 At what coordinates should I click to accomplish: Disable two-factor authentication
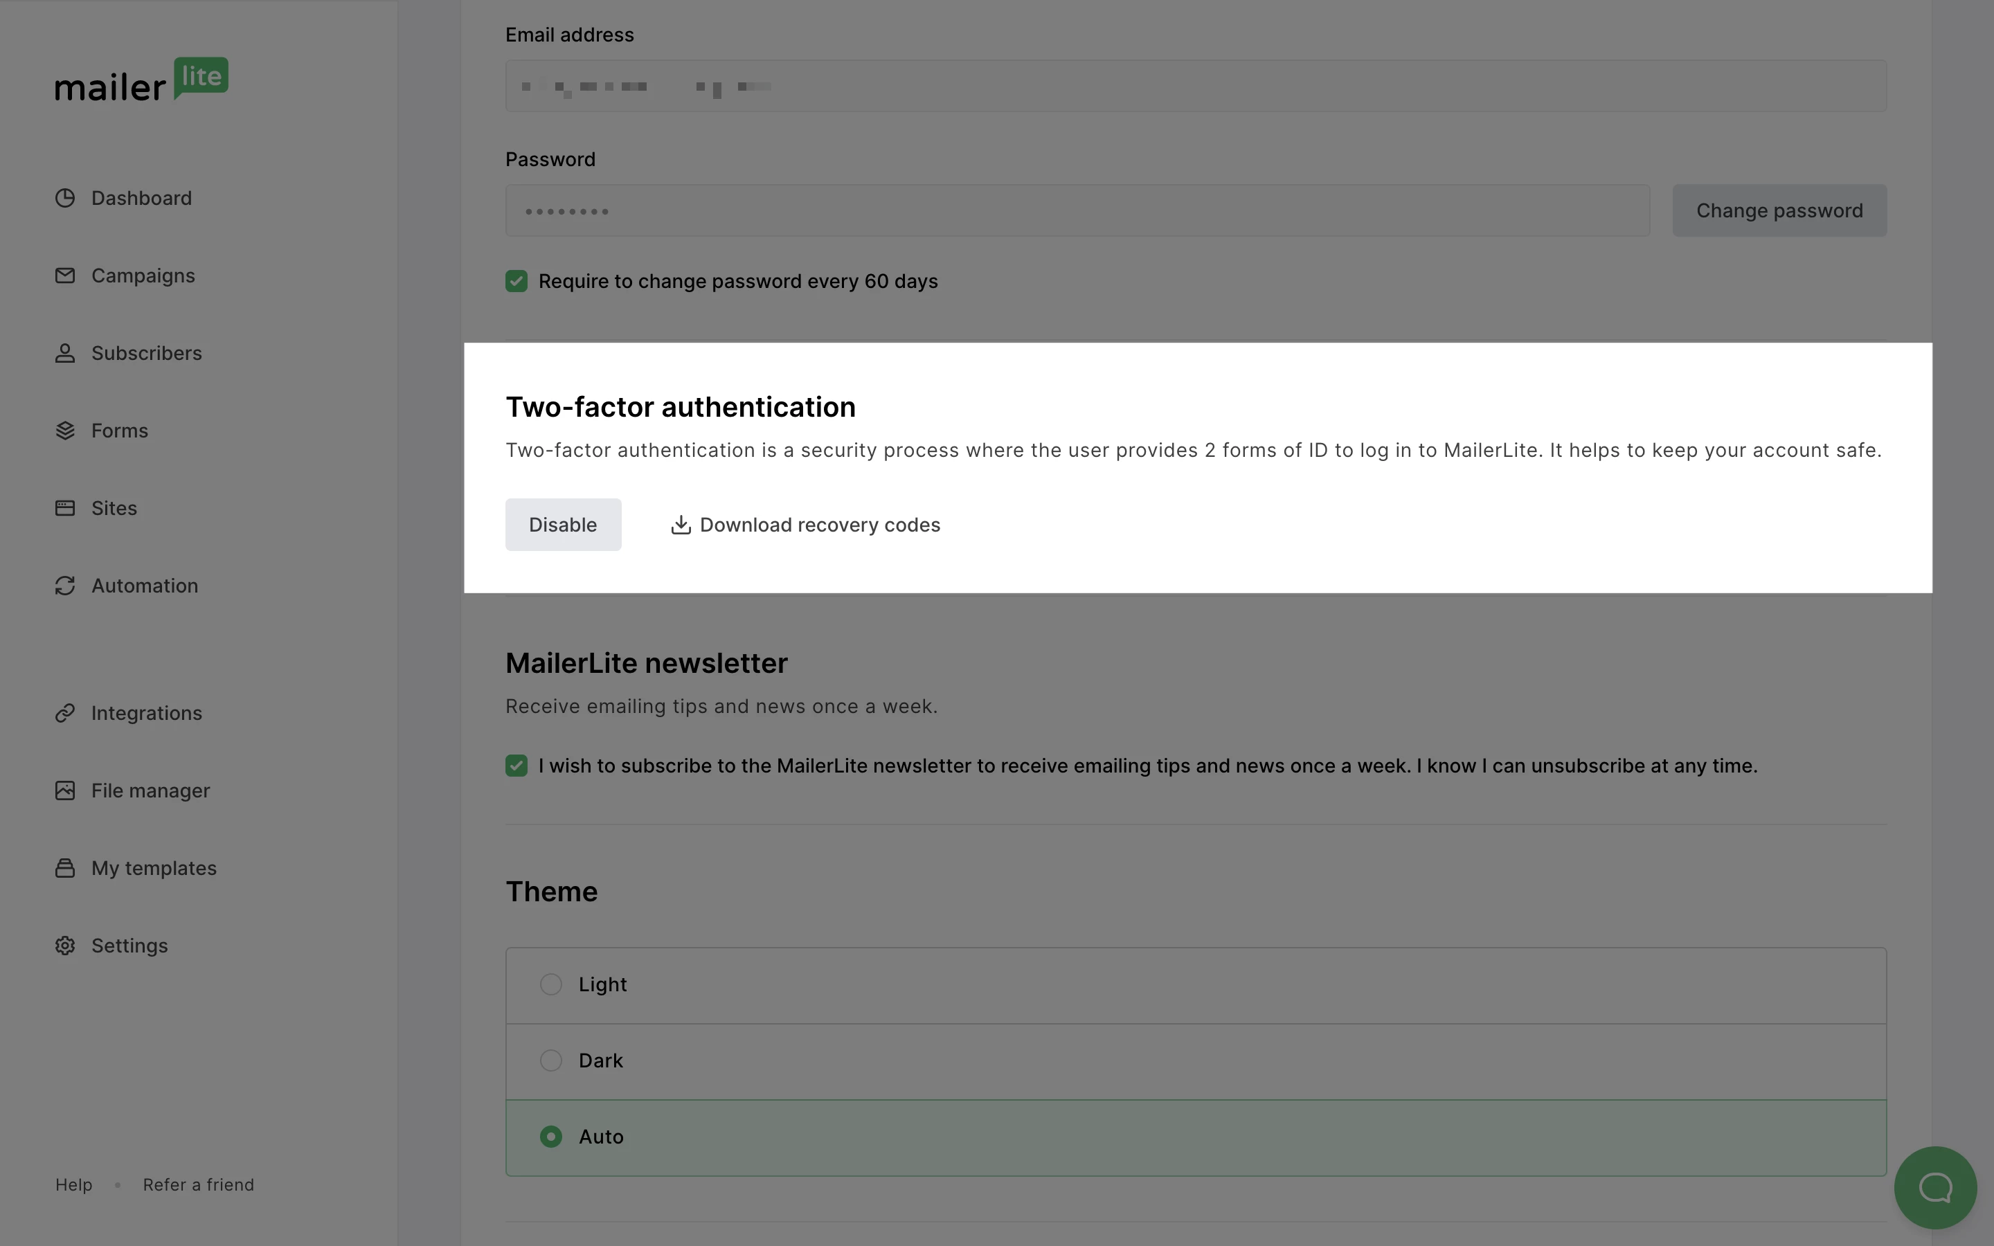(563, 525)
